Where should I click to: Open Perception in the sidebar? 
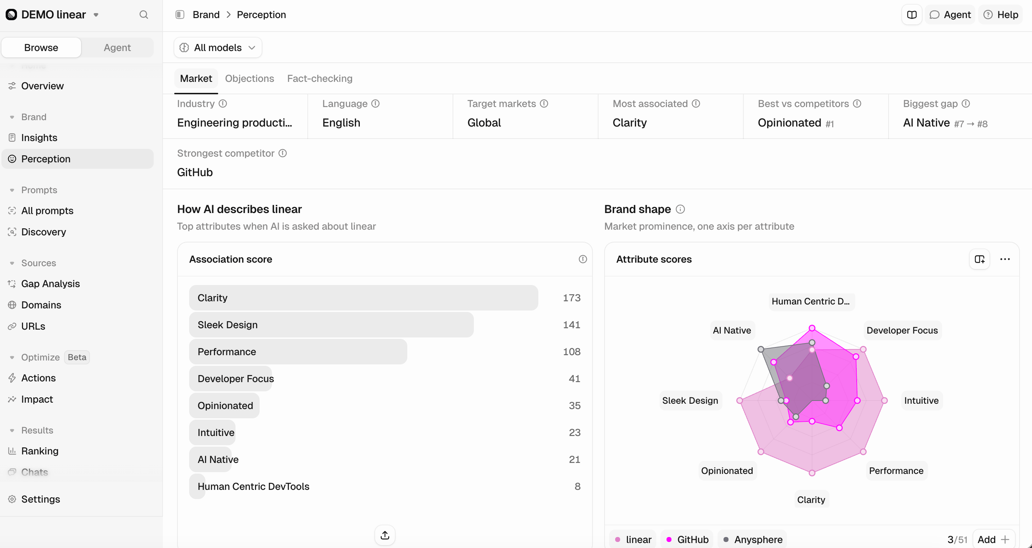[x=78, y=159]
